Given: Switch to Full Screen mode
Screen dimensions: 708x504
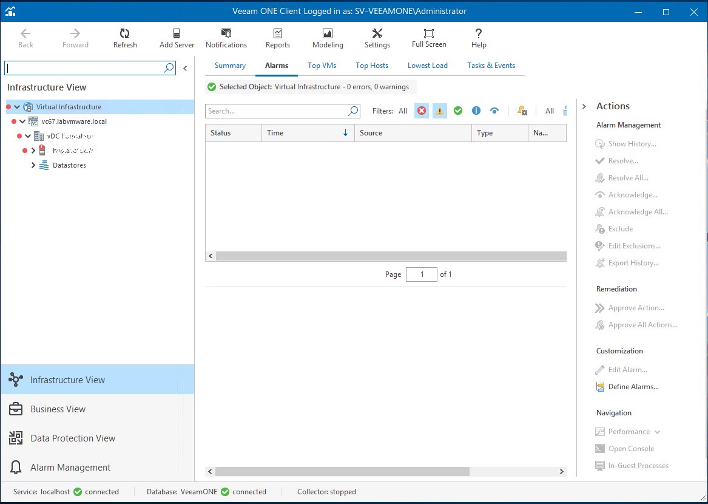Looking at the screenshot, I should pyautogui.click(x=429, y=38).
